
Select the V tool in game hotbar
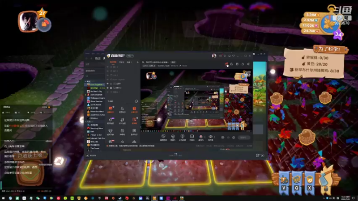click(284, 183)
